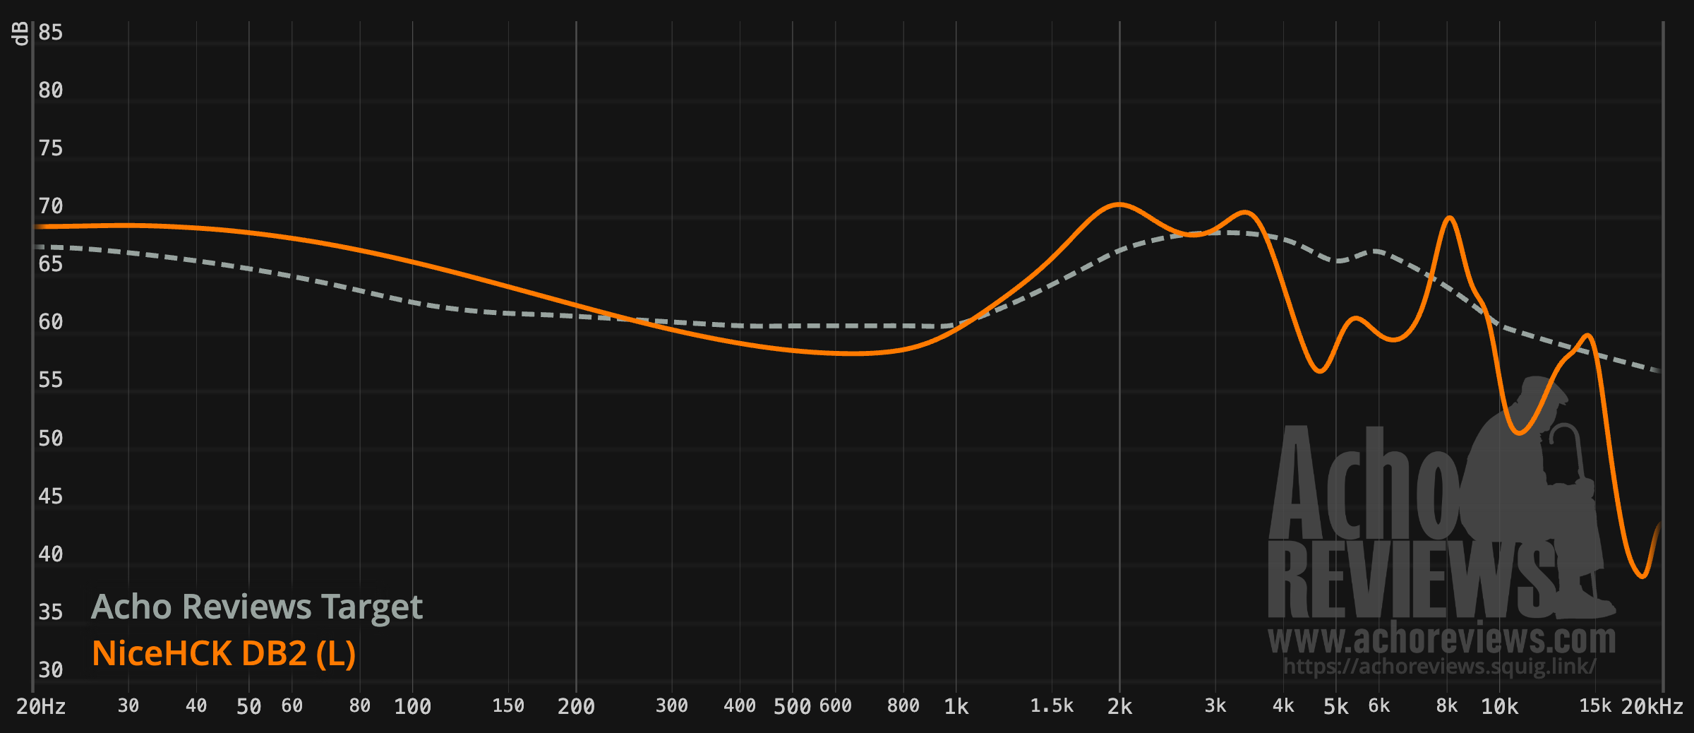The height and width of the screenshot is (733, 1694).
Task: Click the 55 dB axis label
Action: tap(51, 380)
